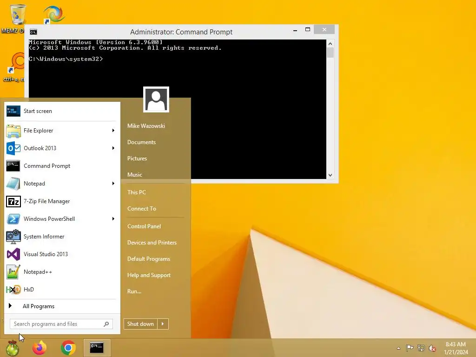Screen dimensions: 476x357
Task: Launch Notepad++ icon
Action: pos(13,272)
